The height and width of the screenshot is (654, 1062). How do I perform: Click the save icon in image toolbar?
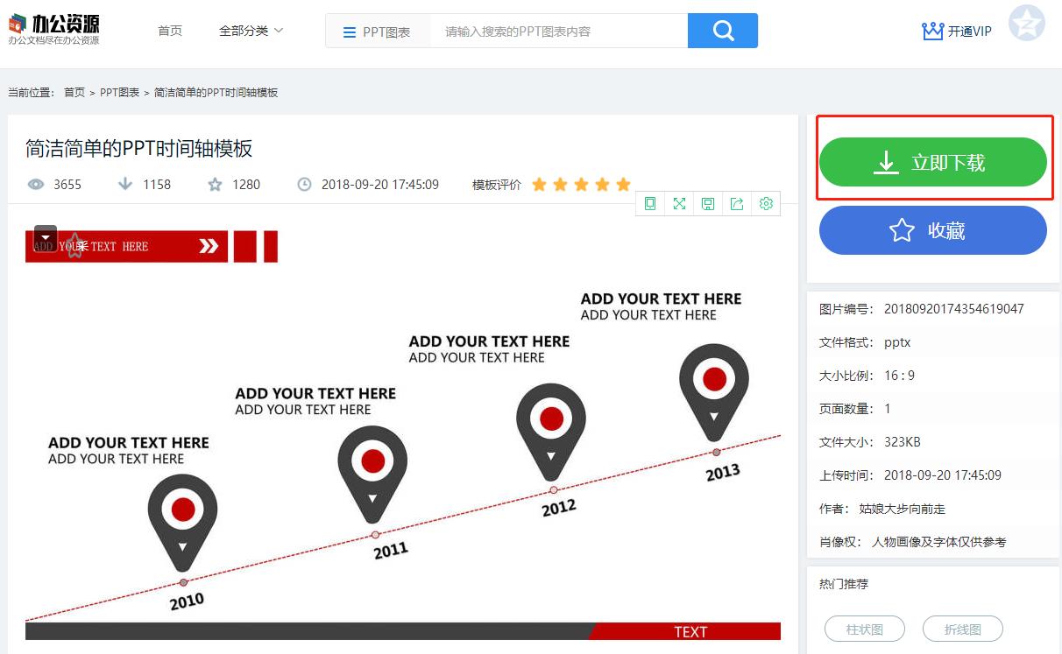pyautogui.click(x=708, y=204)
